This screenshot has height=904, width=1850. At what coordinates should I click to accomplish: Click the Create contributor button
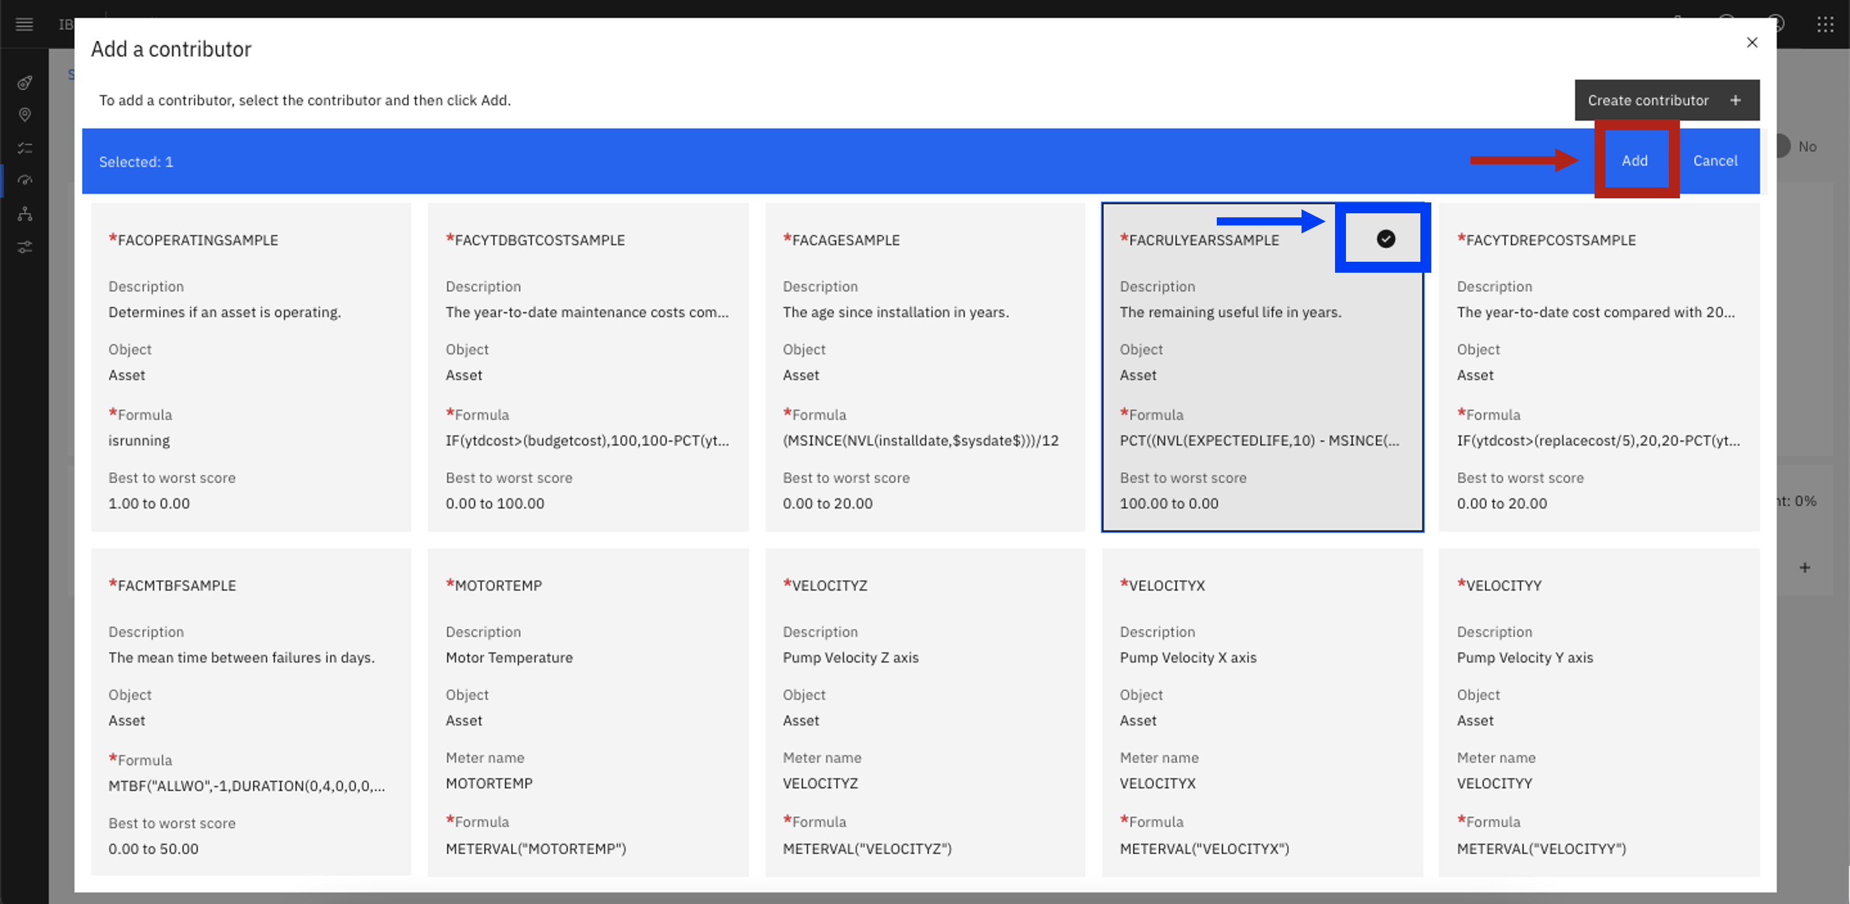[x=1666, y=100]
